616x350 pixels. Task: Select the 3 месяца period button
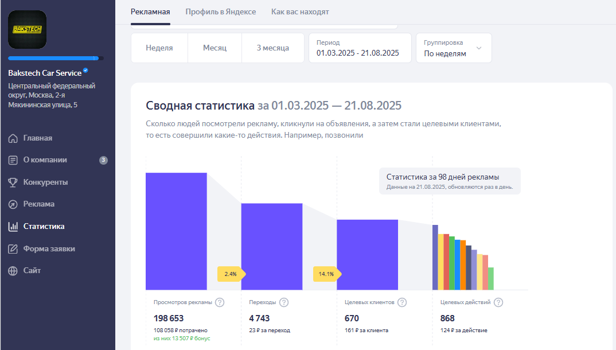click(x=273, y=48)
